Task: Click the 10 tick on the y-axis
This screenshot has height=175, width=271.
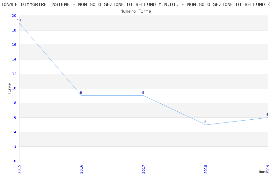Action: click(x=14, y=88)
